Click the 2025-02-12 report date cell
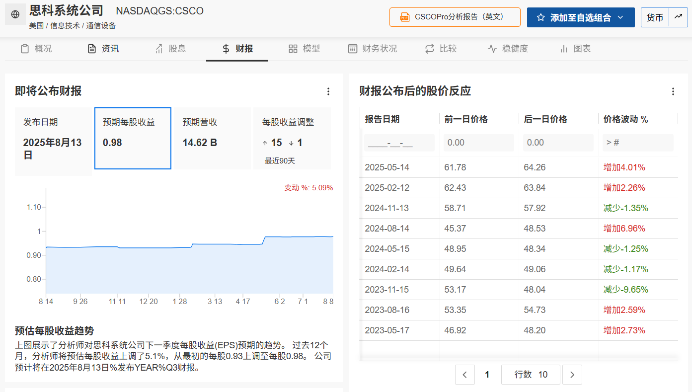 click(x=387, y=188)
